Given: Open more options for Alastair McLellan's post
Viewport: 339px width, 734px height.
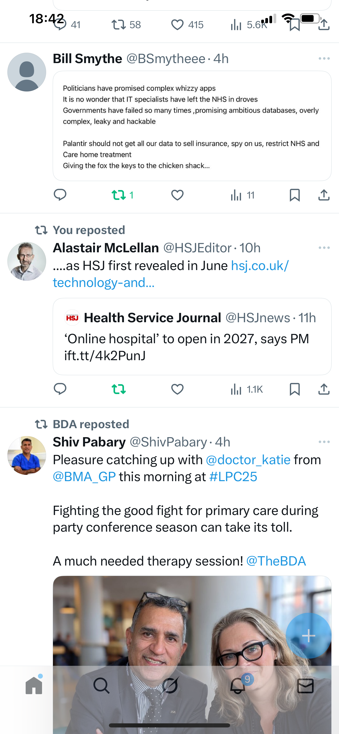Looking at the screenshot, I should pos(324,248).
